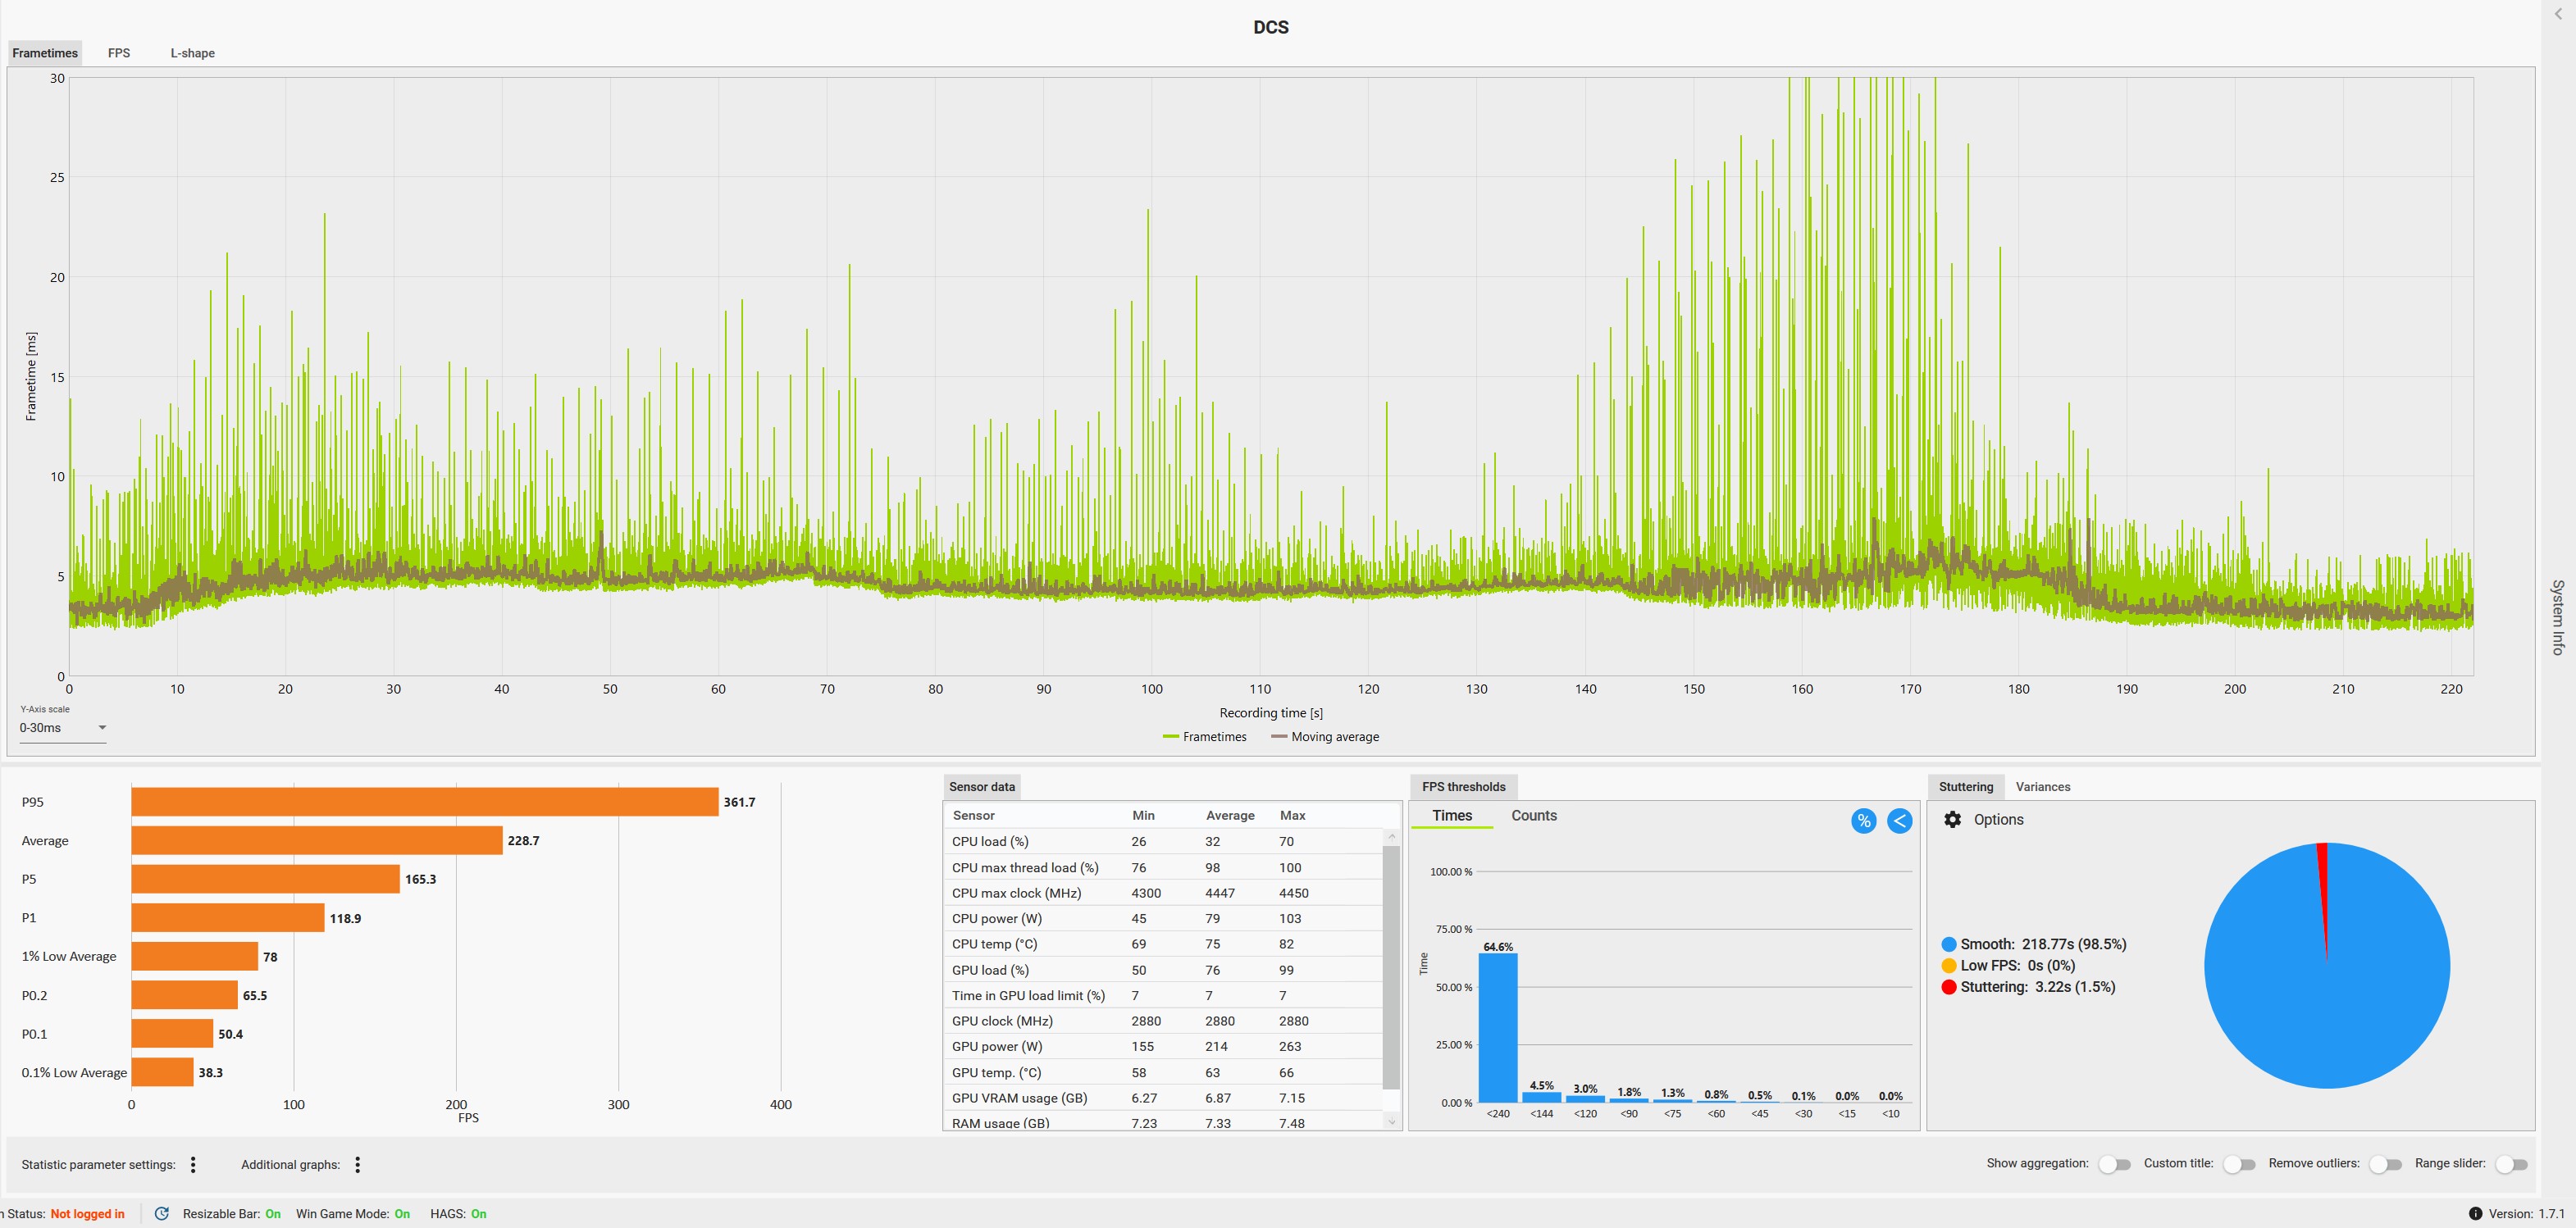This screenshot has height=1228, width=2576.
Task: Click the 'GPU power (W)' sensor row
Action: pyautogui.click(x=1164, y=1047)
